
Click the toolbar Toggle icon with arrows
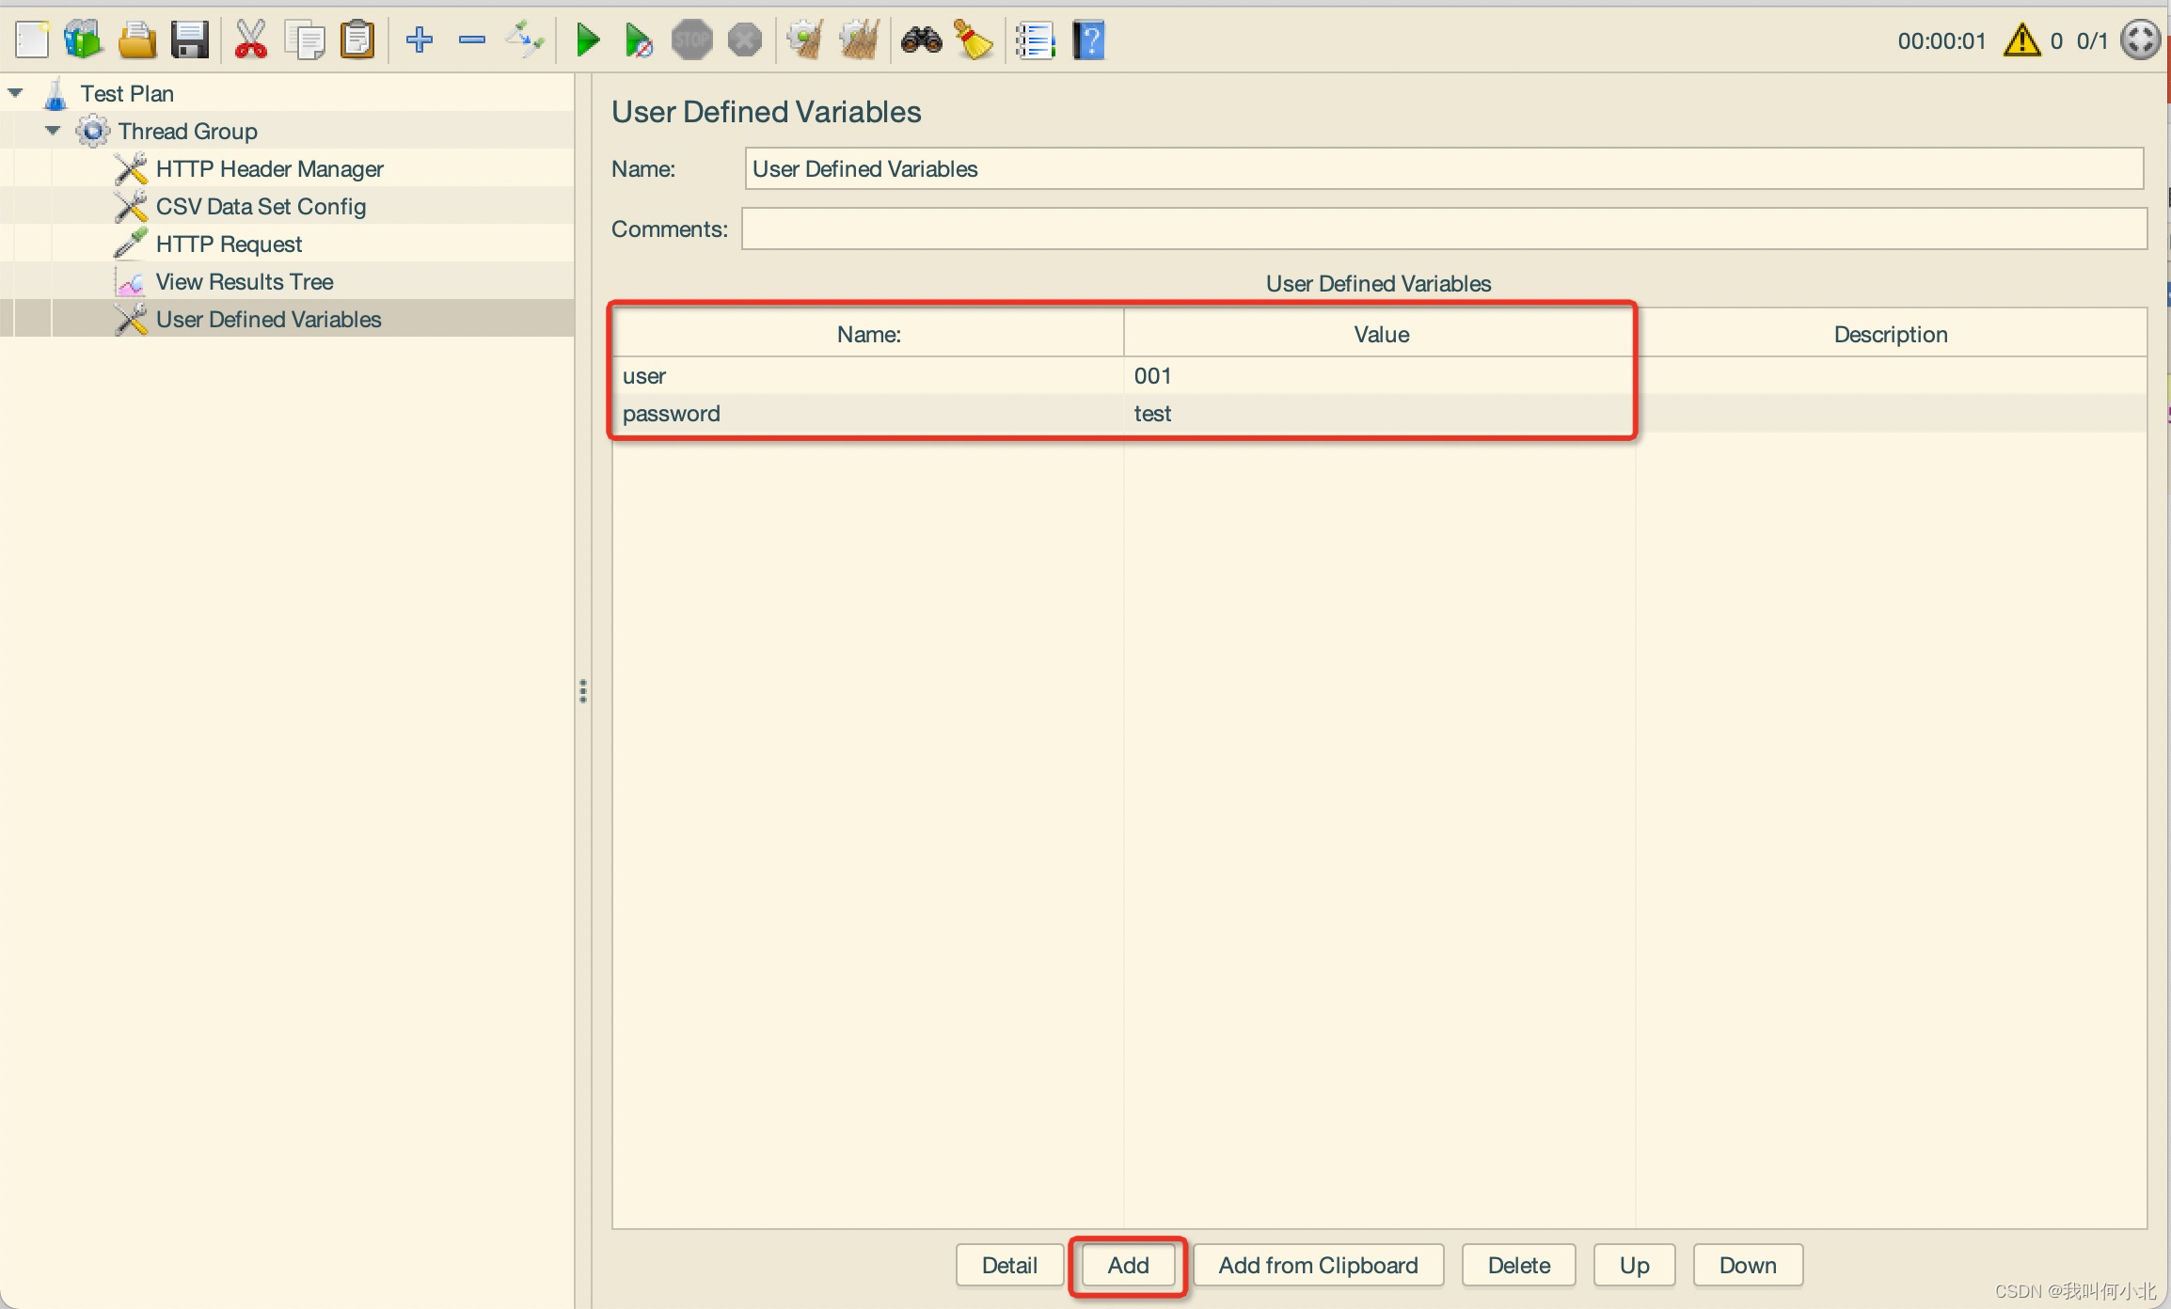coord(525,40)
